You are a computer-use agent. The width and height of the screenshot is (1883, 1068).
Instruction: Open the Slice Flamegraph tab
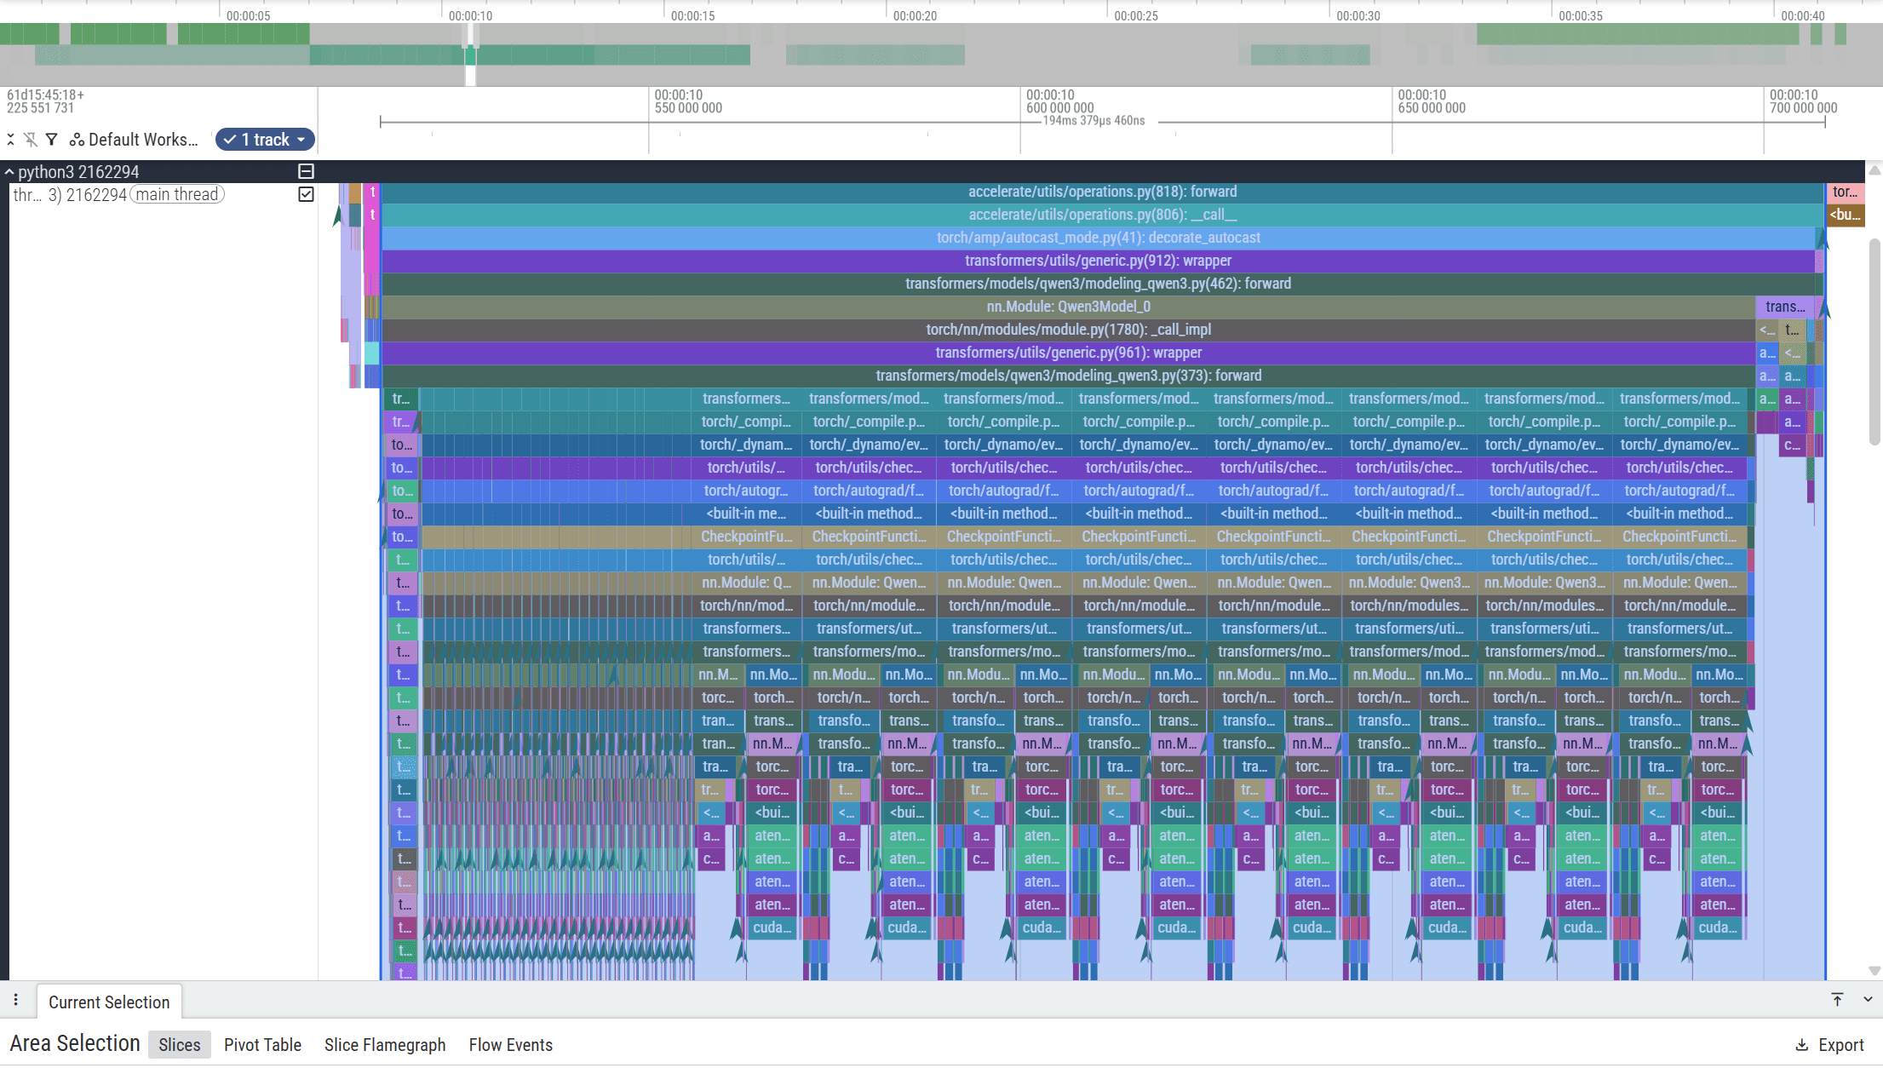[385, 1045]
